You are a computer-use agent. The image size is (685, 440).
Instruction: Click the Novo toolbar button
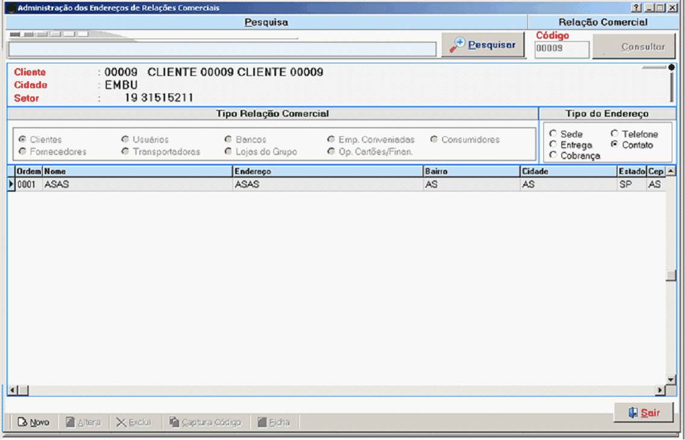coord(34,423)
